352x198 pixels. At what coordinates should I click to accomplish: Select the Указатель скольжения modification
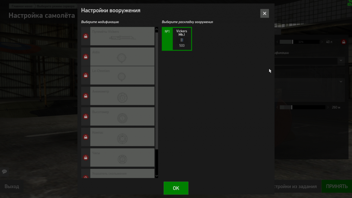coord(122,174)
